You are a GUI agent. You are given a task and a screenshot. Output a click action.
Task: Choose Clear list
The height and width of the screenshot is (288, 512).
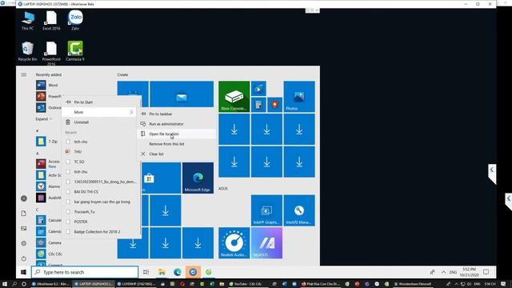[x=176, y=154]
